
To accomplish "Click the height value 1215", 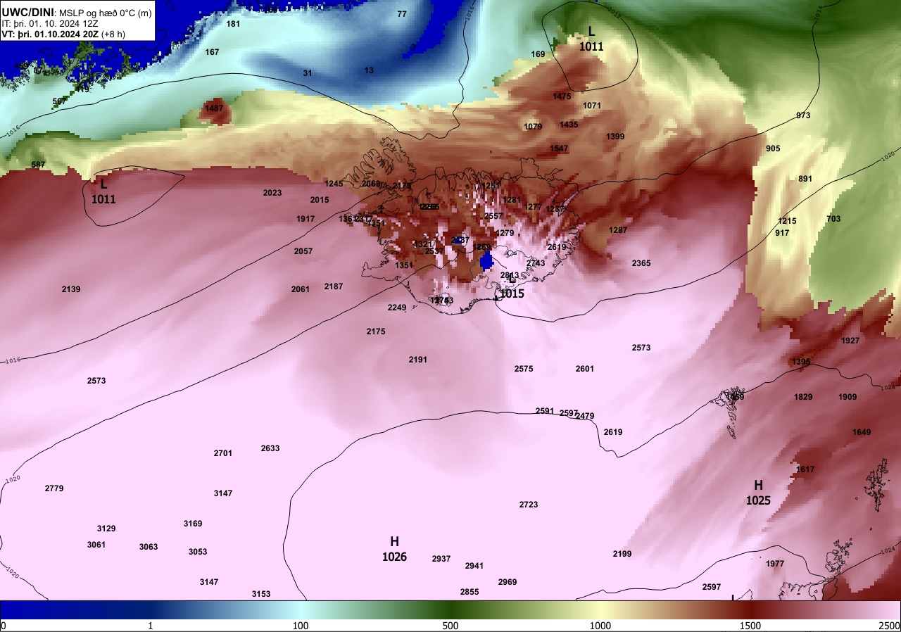I will click(x=787, y=221).
